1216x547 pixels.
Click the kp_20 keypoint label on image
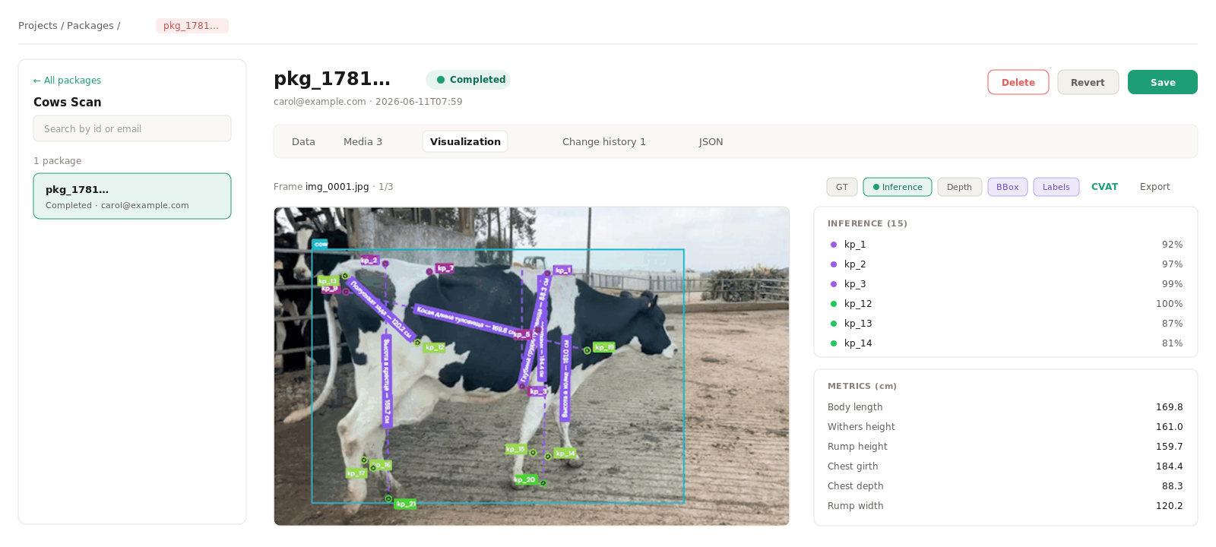click(526, 479)
